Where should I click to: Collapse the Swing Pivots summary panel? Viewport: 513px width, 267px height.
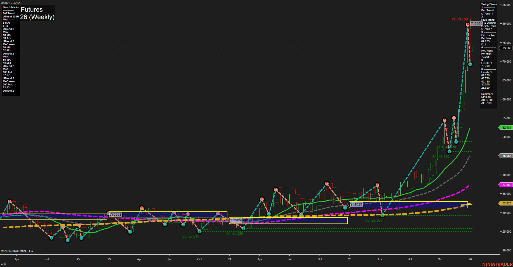(x=488, y=4)
